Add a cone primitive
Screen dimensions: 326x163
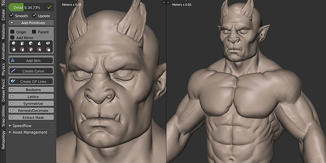[x=40, y=44]
